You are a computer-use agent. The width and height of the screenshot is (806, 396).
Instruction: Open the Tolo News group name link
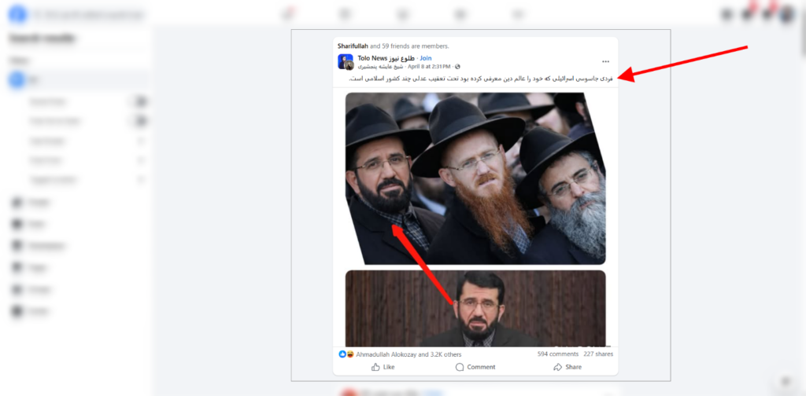(386, 58)
